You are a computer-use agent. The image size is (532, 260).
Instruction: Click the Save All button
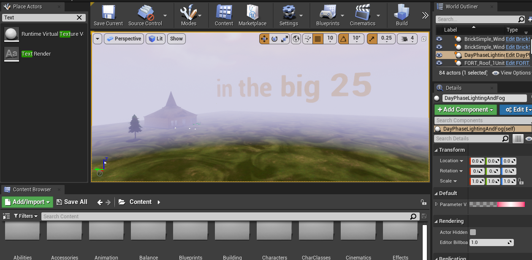click(72, 202)
